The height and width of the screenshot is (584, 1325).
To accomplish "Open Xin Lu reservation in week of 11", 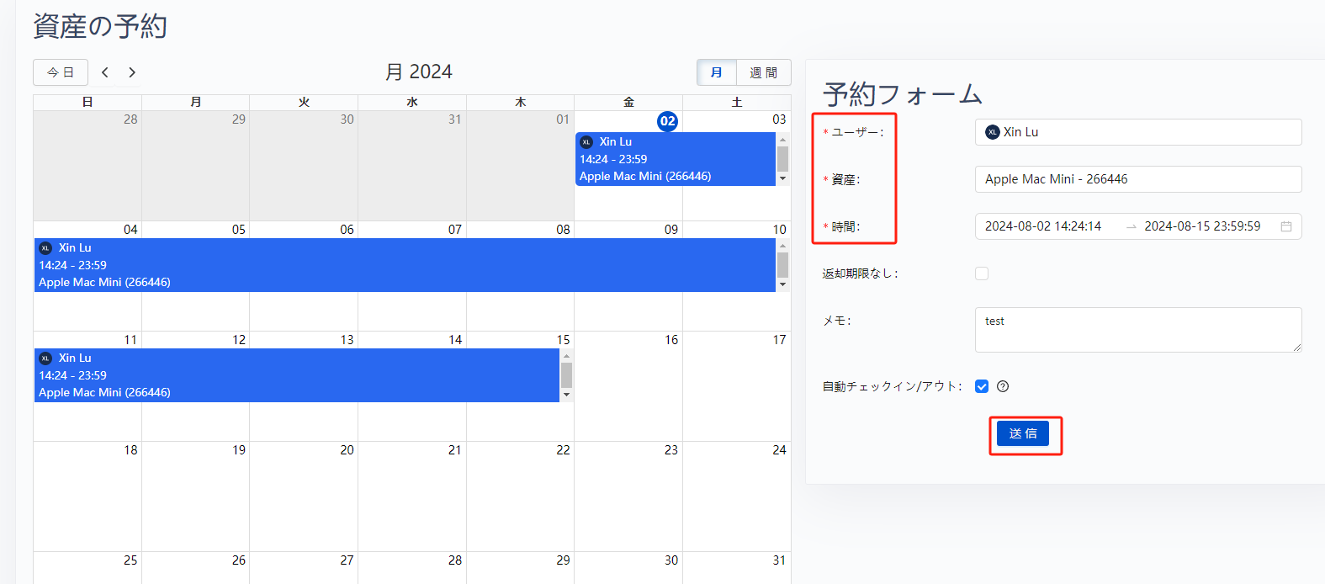I will pyautogui.click(x=297, y=375).
